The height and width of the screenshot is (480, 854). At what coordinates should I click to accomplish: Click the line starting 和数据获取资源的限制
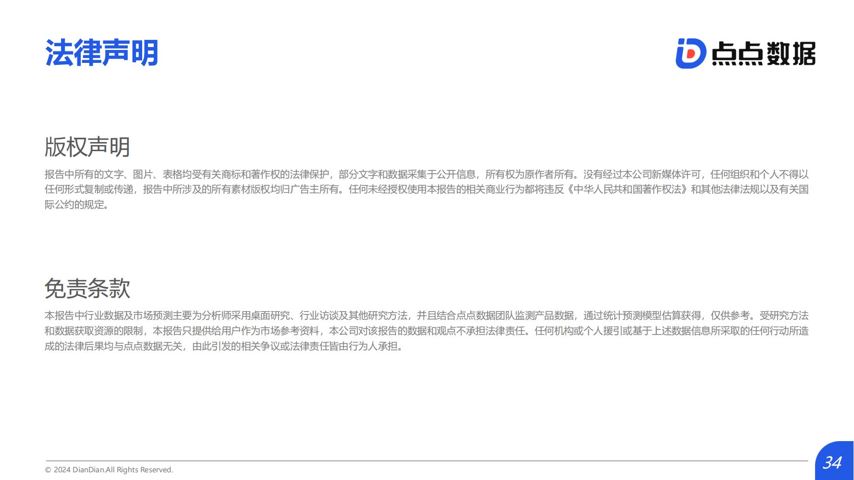pos(427,331)
